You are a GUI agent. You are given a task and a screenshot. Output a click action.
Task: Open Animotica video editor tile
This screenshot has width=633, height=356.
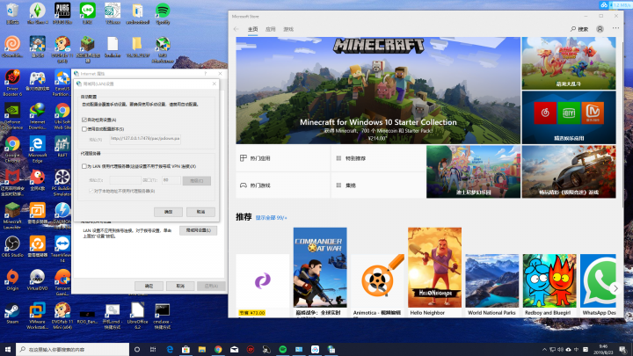point(377,285)
